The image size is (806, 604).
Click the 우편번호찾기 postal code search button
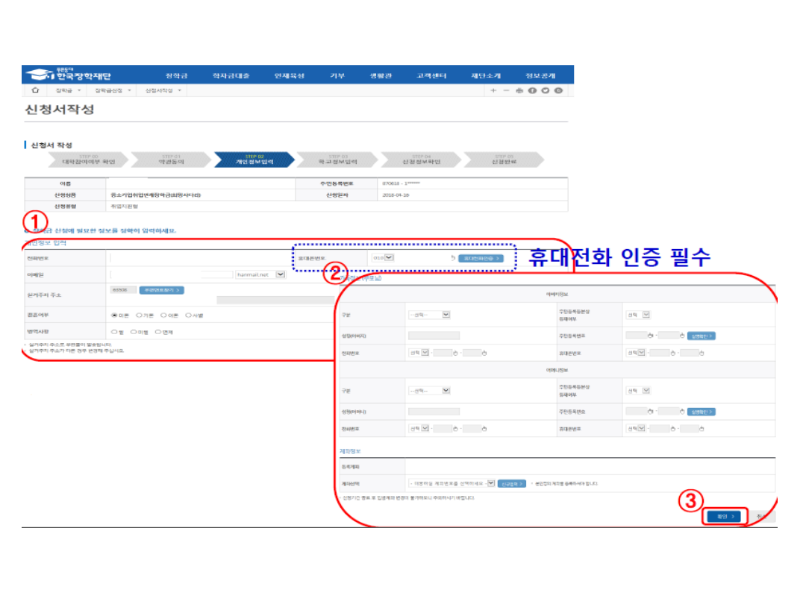(x=159, y=290)
